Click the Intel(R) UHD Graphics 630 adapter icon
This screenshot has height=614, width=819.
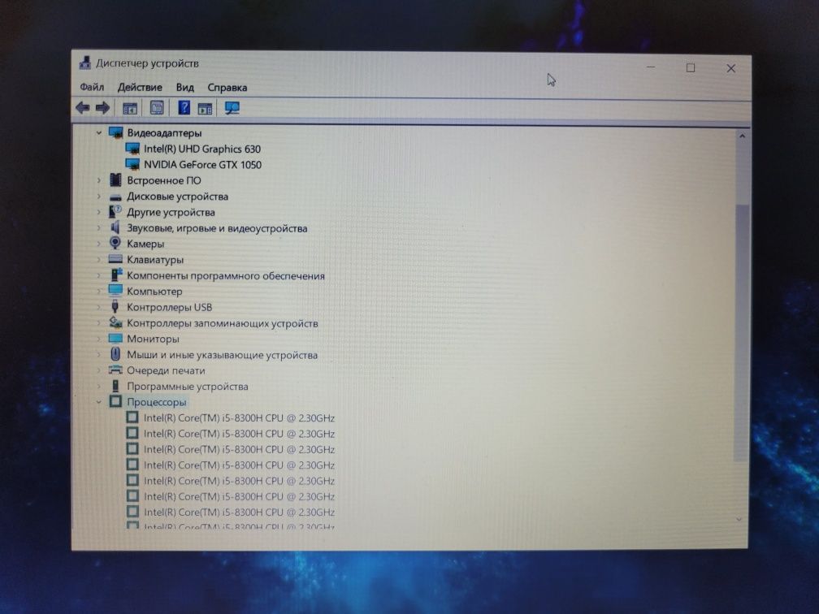click(132, 149)
